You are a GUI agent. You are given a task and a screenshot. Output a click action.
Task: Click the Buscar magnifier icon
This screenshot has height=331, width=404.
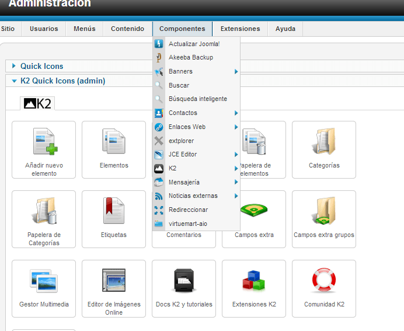pos(159,85)
